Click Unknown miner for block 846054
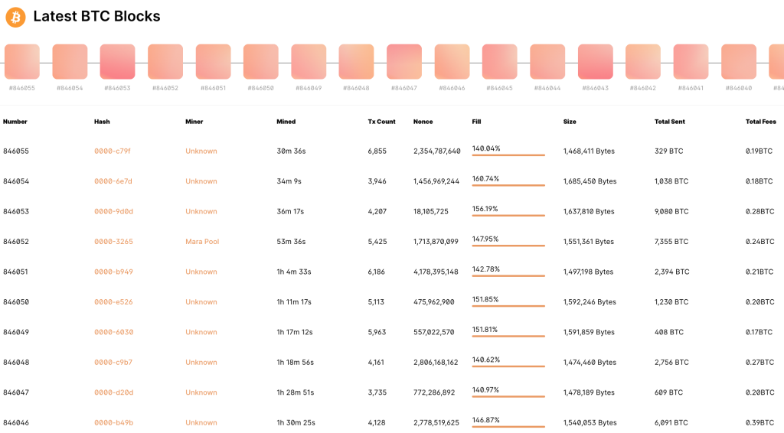The image size is (784, 433). (x=201, y=181)
